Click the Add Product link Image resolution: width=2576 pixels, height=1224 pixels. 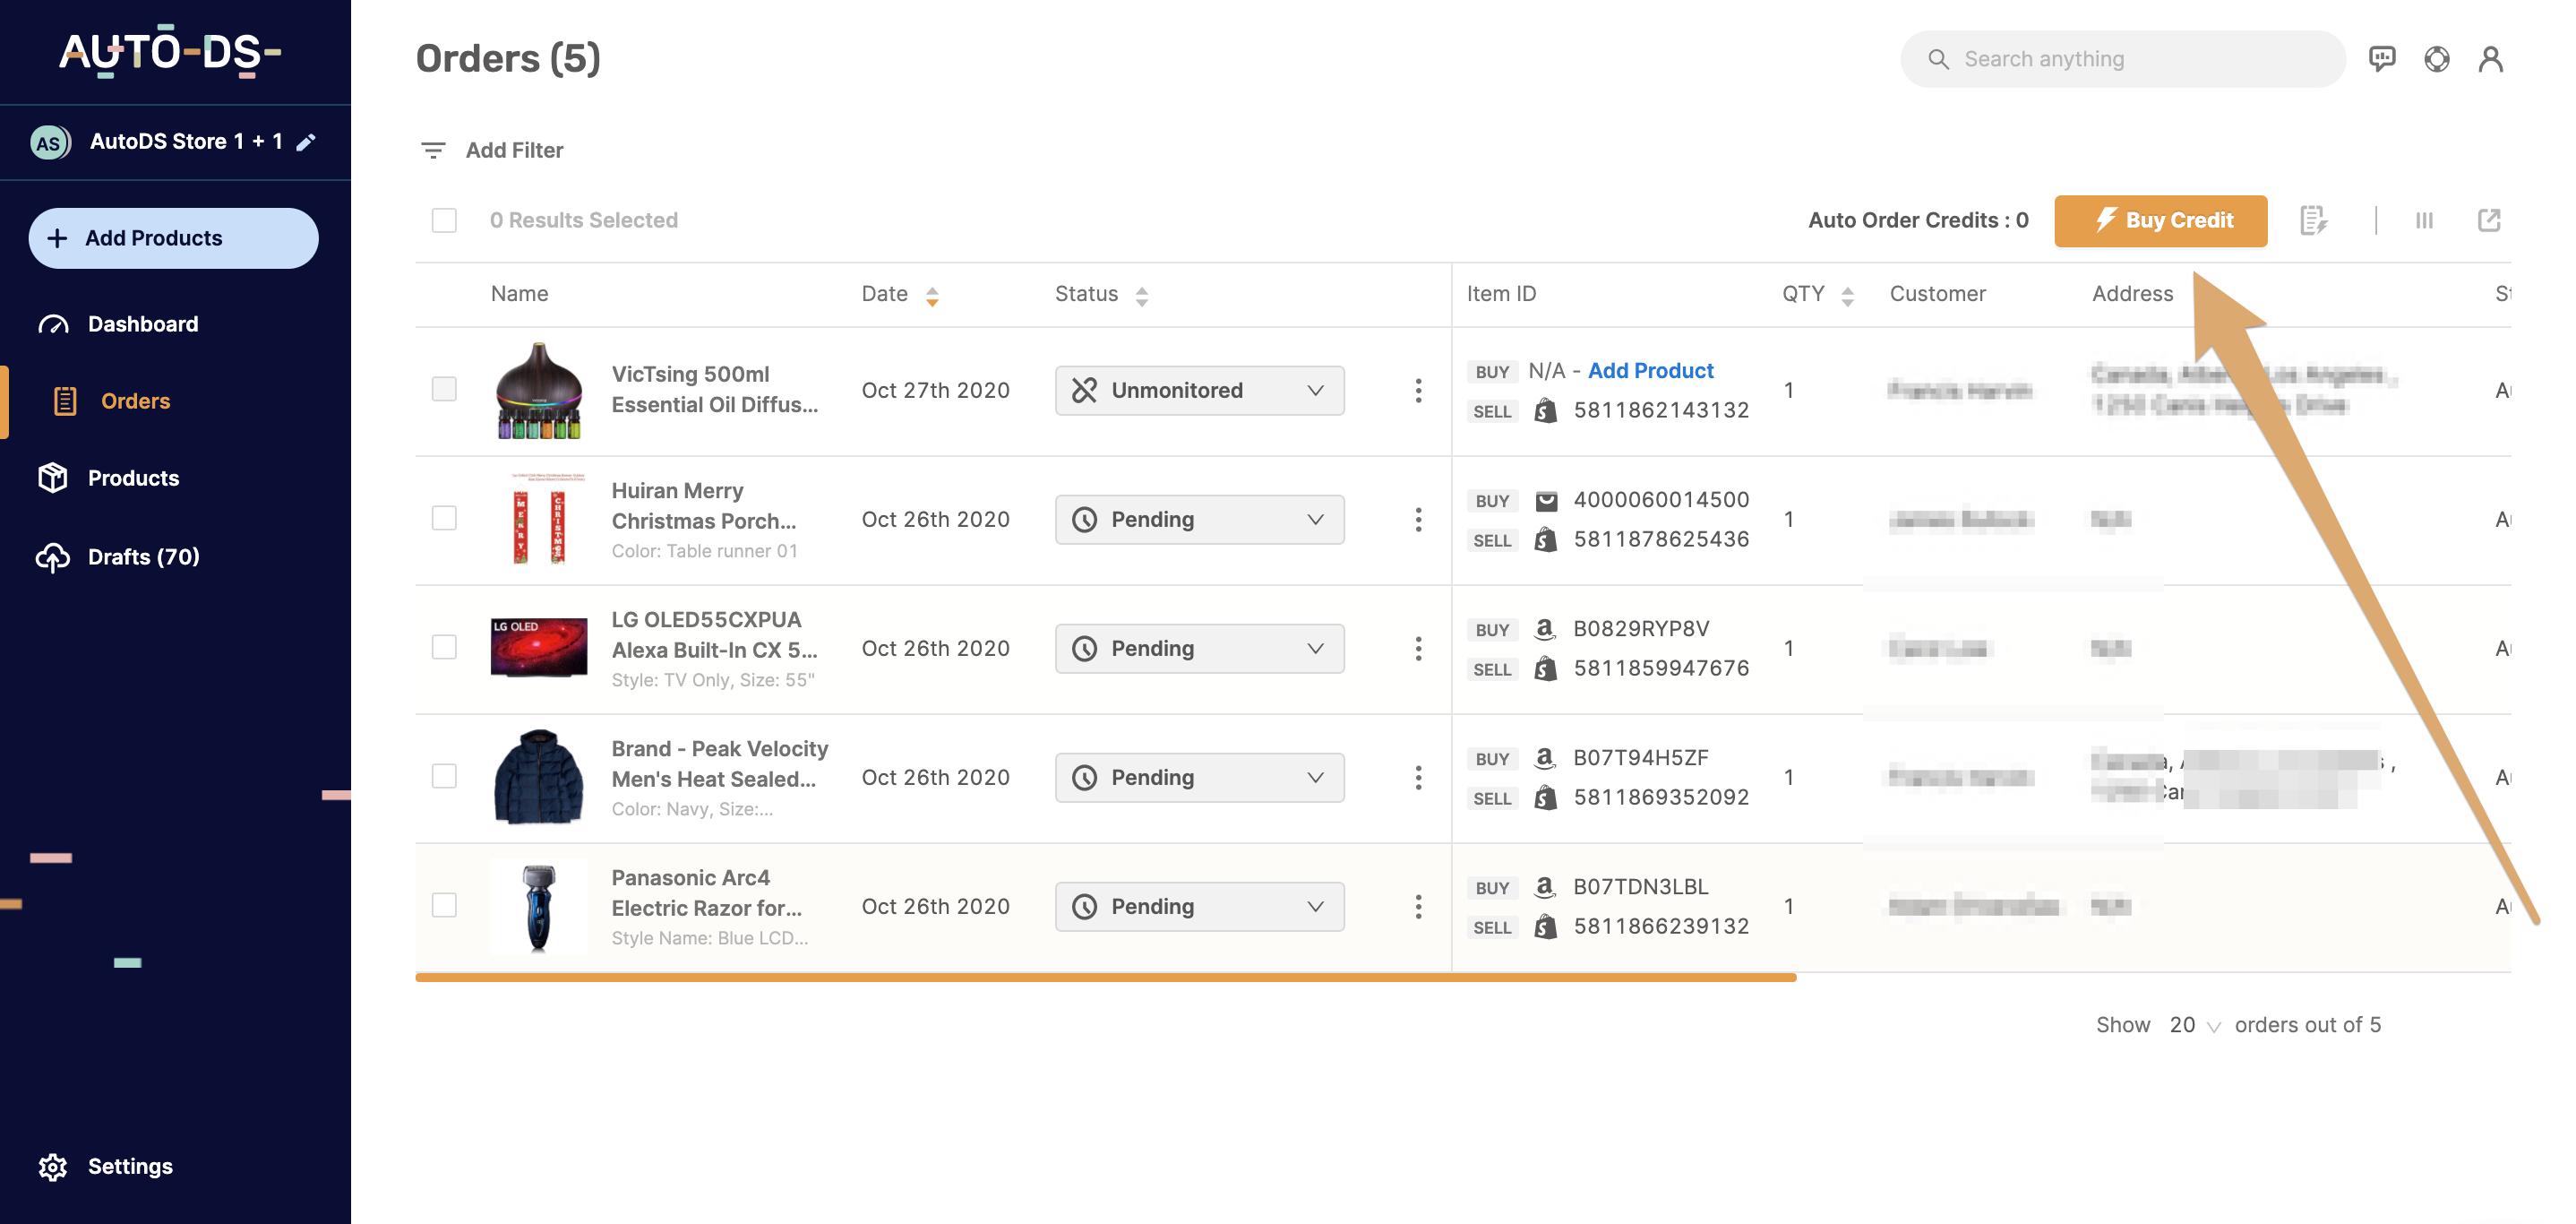1650,371
